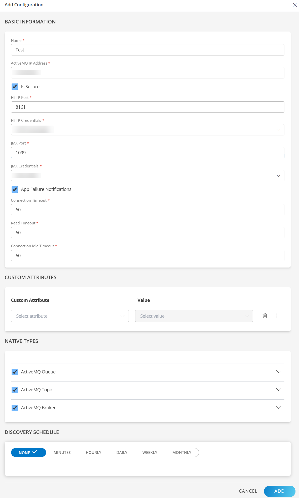Click the NATIVE TYPES heading
299x498 pixels.
tap(21, 341)
